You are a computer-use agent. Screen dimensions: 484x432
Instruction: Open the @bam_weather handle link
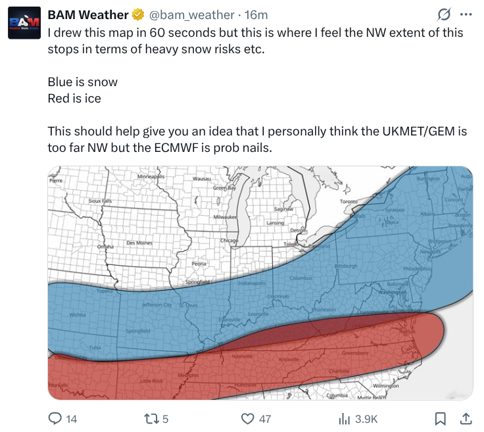pyautogui.click(x=191, y=14)
